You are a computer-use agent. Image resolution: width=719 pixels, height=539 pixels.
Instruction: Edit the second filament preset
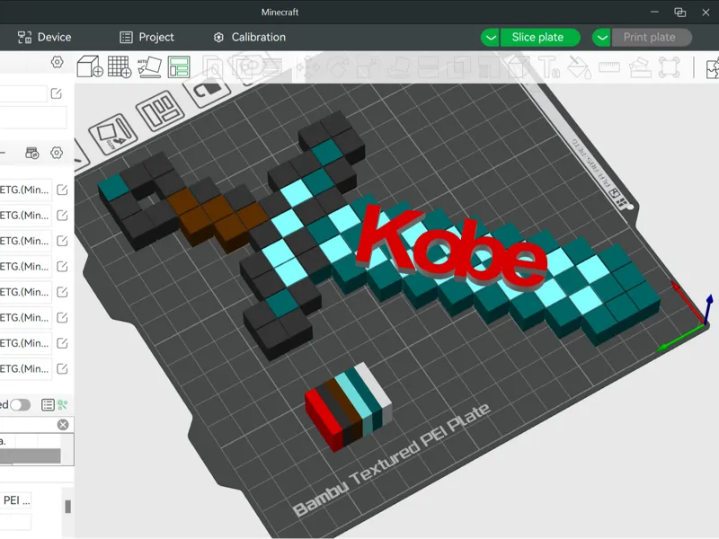pyautogui.click(x=62, y=216)
